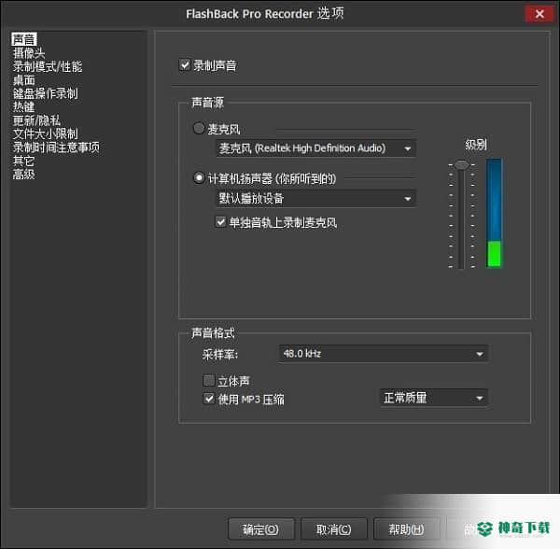Toggle the 录制声音 checkbox
Image resolution: width=560 pixels, height=549 pixels.
(x=185, y=65)
